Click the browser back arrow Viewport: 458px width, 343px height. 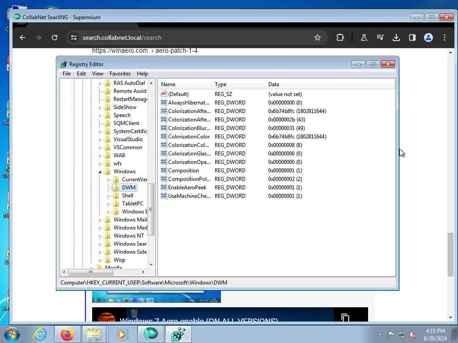(22, 38)
